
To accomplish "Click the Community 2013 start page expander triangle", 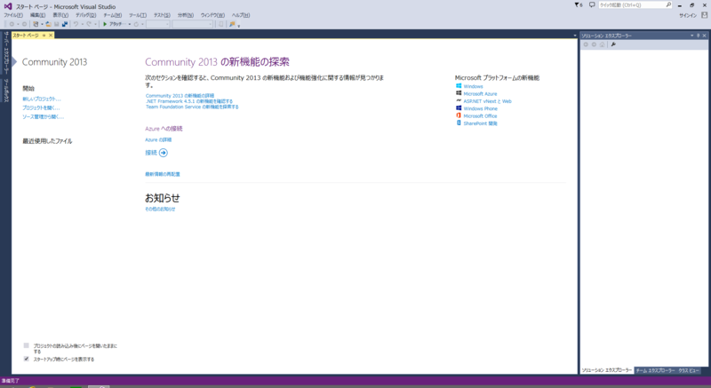I will 14,61.
